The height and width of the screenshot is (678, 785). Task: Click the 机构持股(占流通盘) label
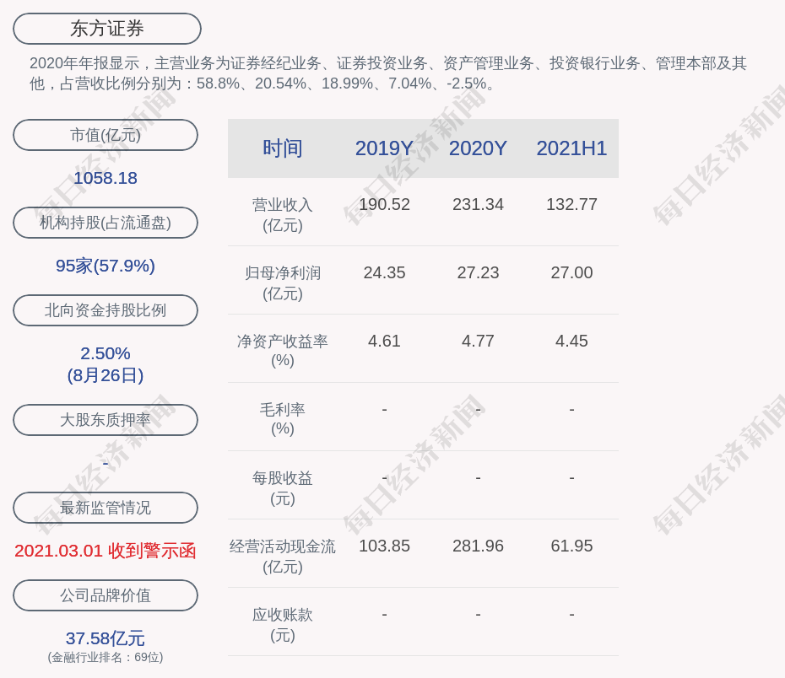106,223
